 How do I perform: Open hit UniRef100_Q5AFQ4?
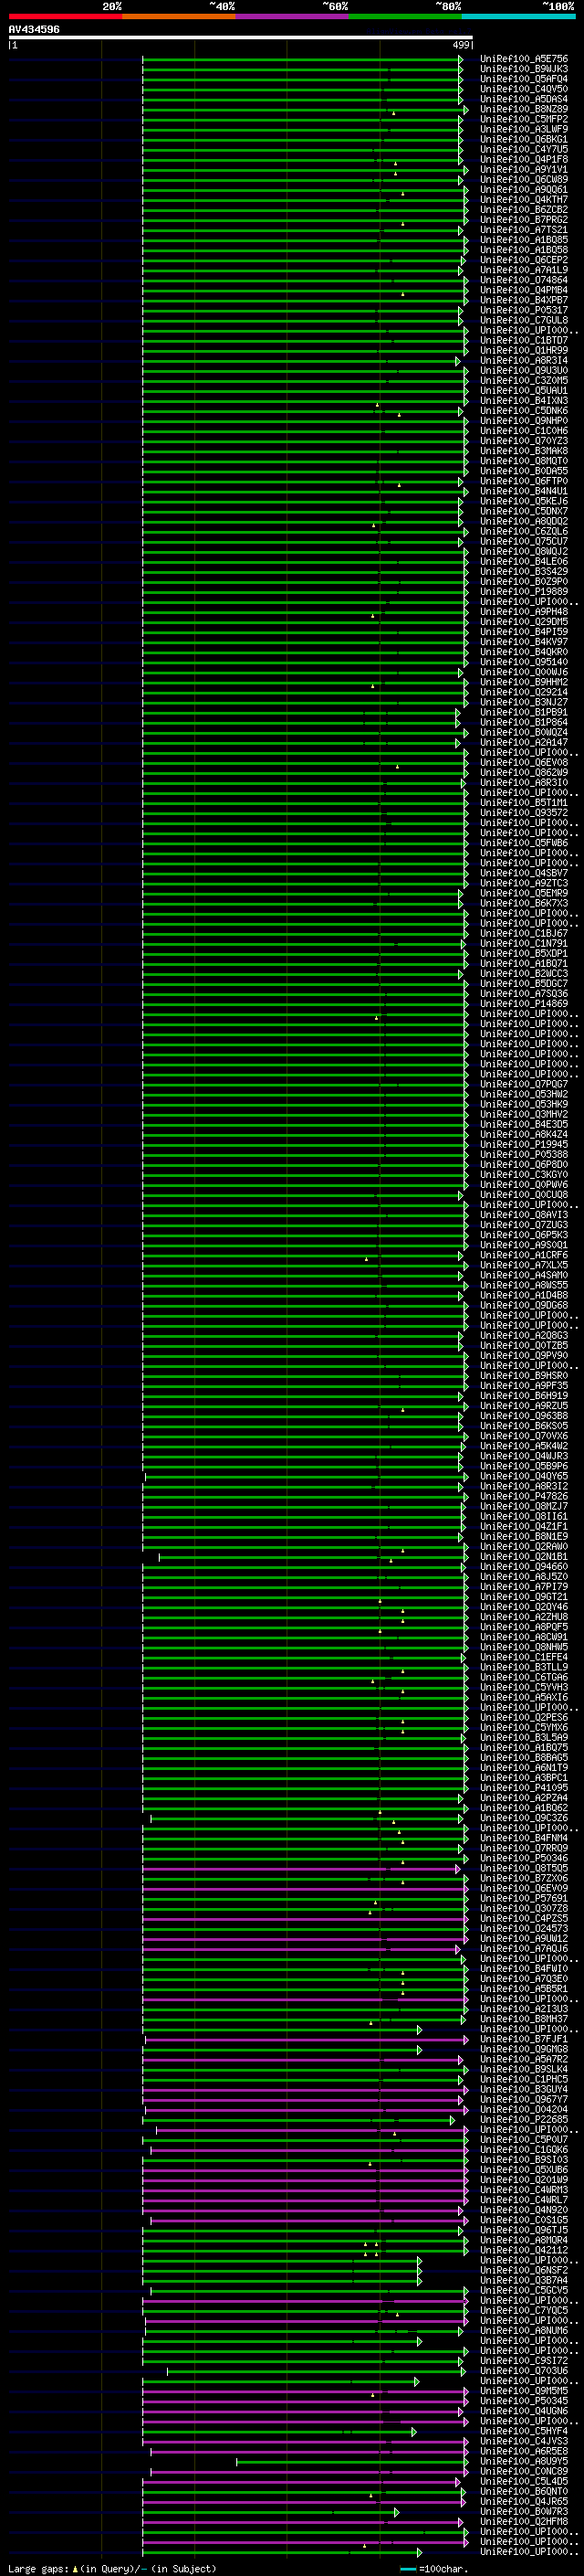point(524,79)
